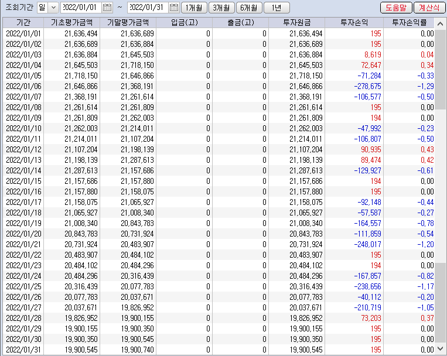Click loss value -278,675

(367, 86)
